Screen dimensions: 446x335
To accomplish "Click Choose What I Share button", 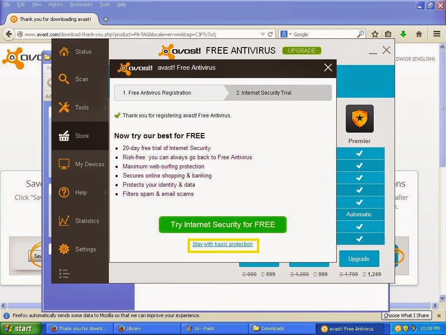I will pyautogui.click(x=406, y=315).
